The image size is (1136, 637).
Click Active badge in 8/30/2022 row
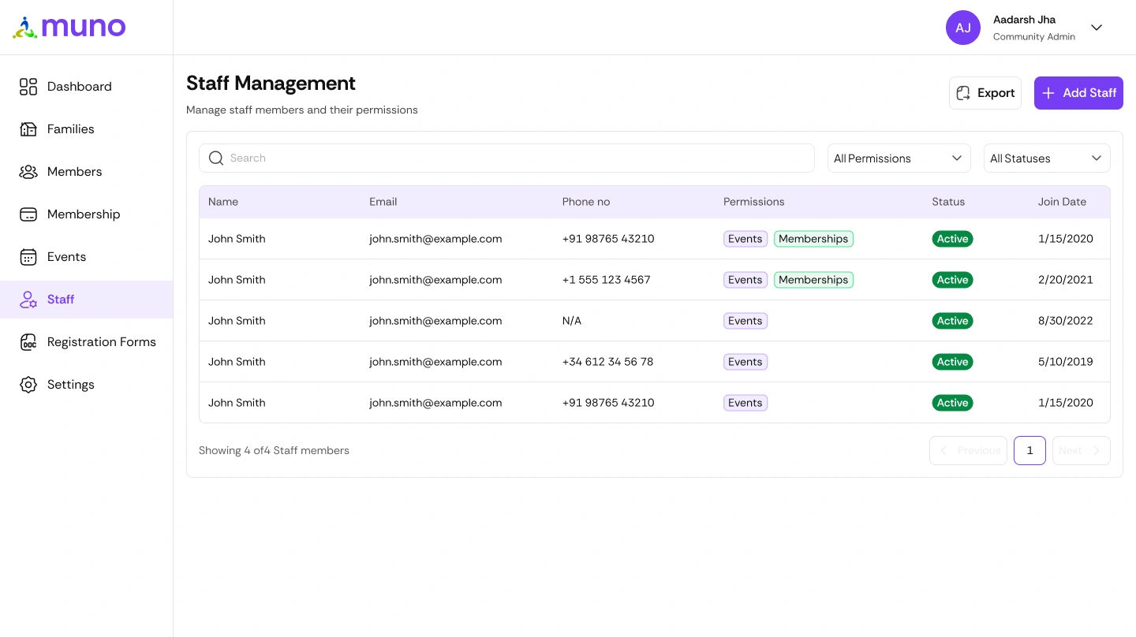click(952, 321)
